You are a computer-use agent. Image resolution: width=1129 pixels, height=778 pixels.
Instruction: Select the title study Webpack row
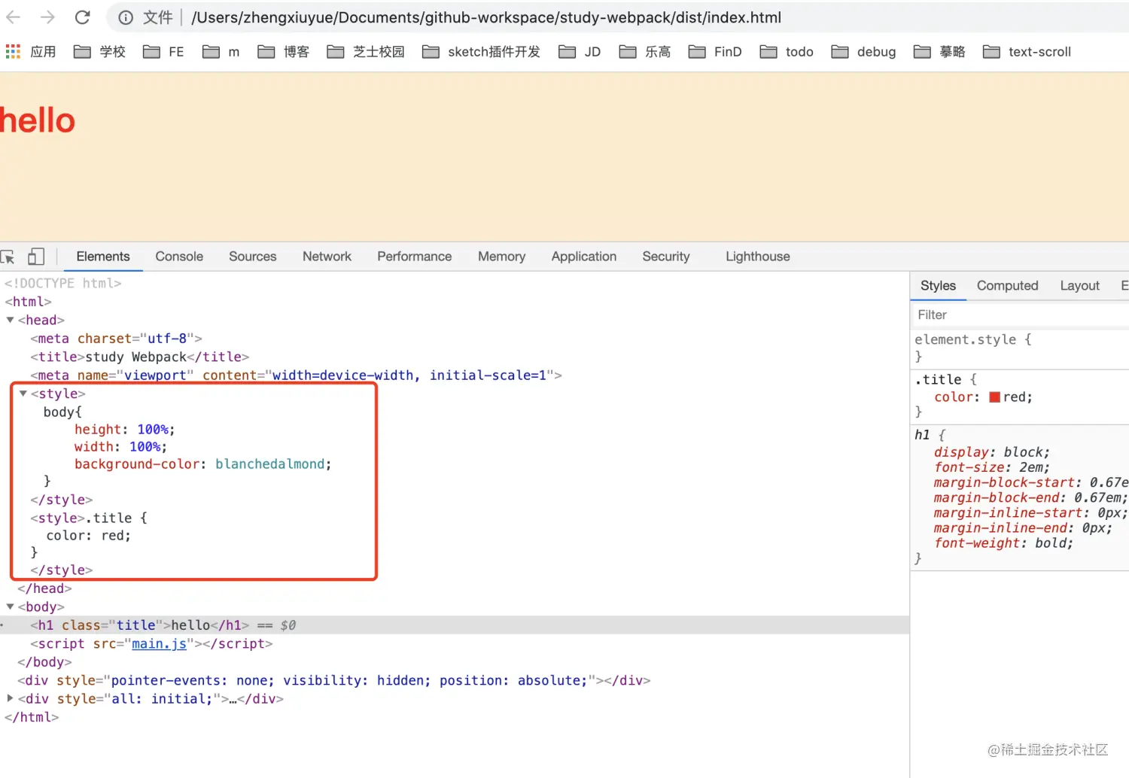pyautogui.click(x=455, y=357)
